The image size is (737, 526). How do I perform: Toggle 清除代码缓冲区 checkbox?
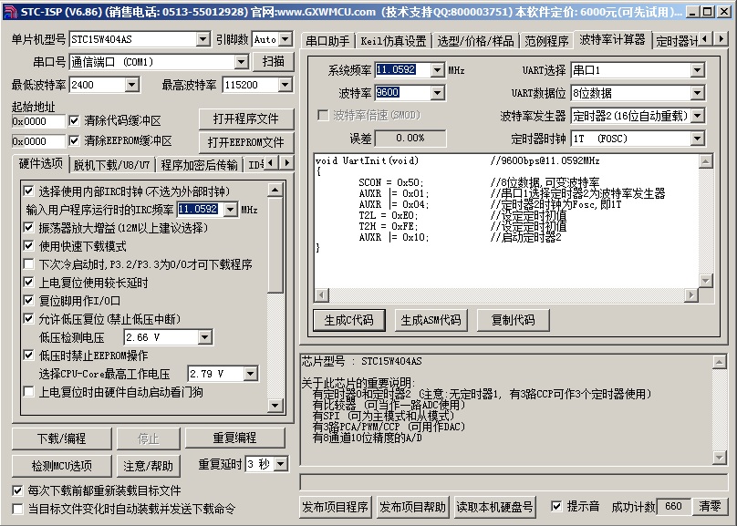(x=74, y=120)
